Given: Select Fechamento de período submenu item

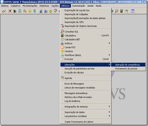Looking at the screenshot, I should point(128,69).
